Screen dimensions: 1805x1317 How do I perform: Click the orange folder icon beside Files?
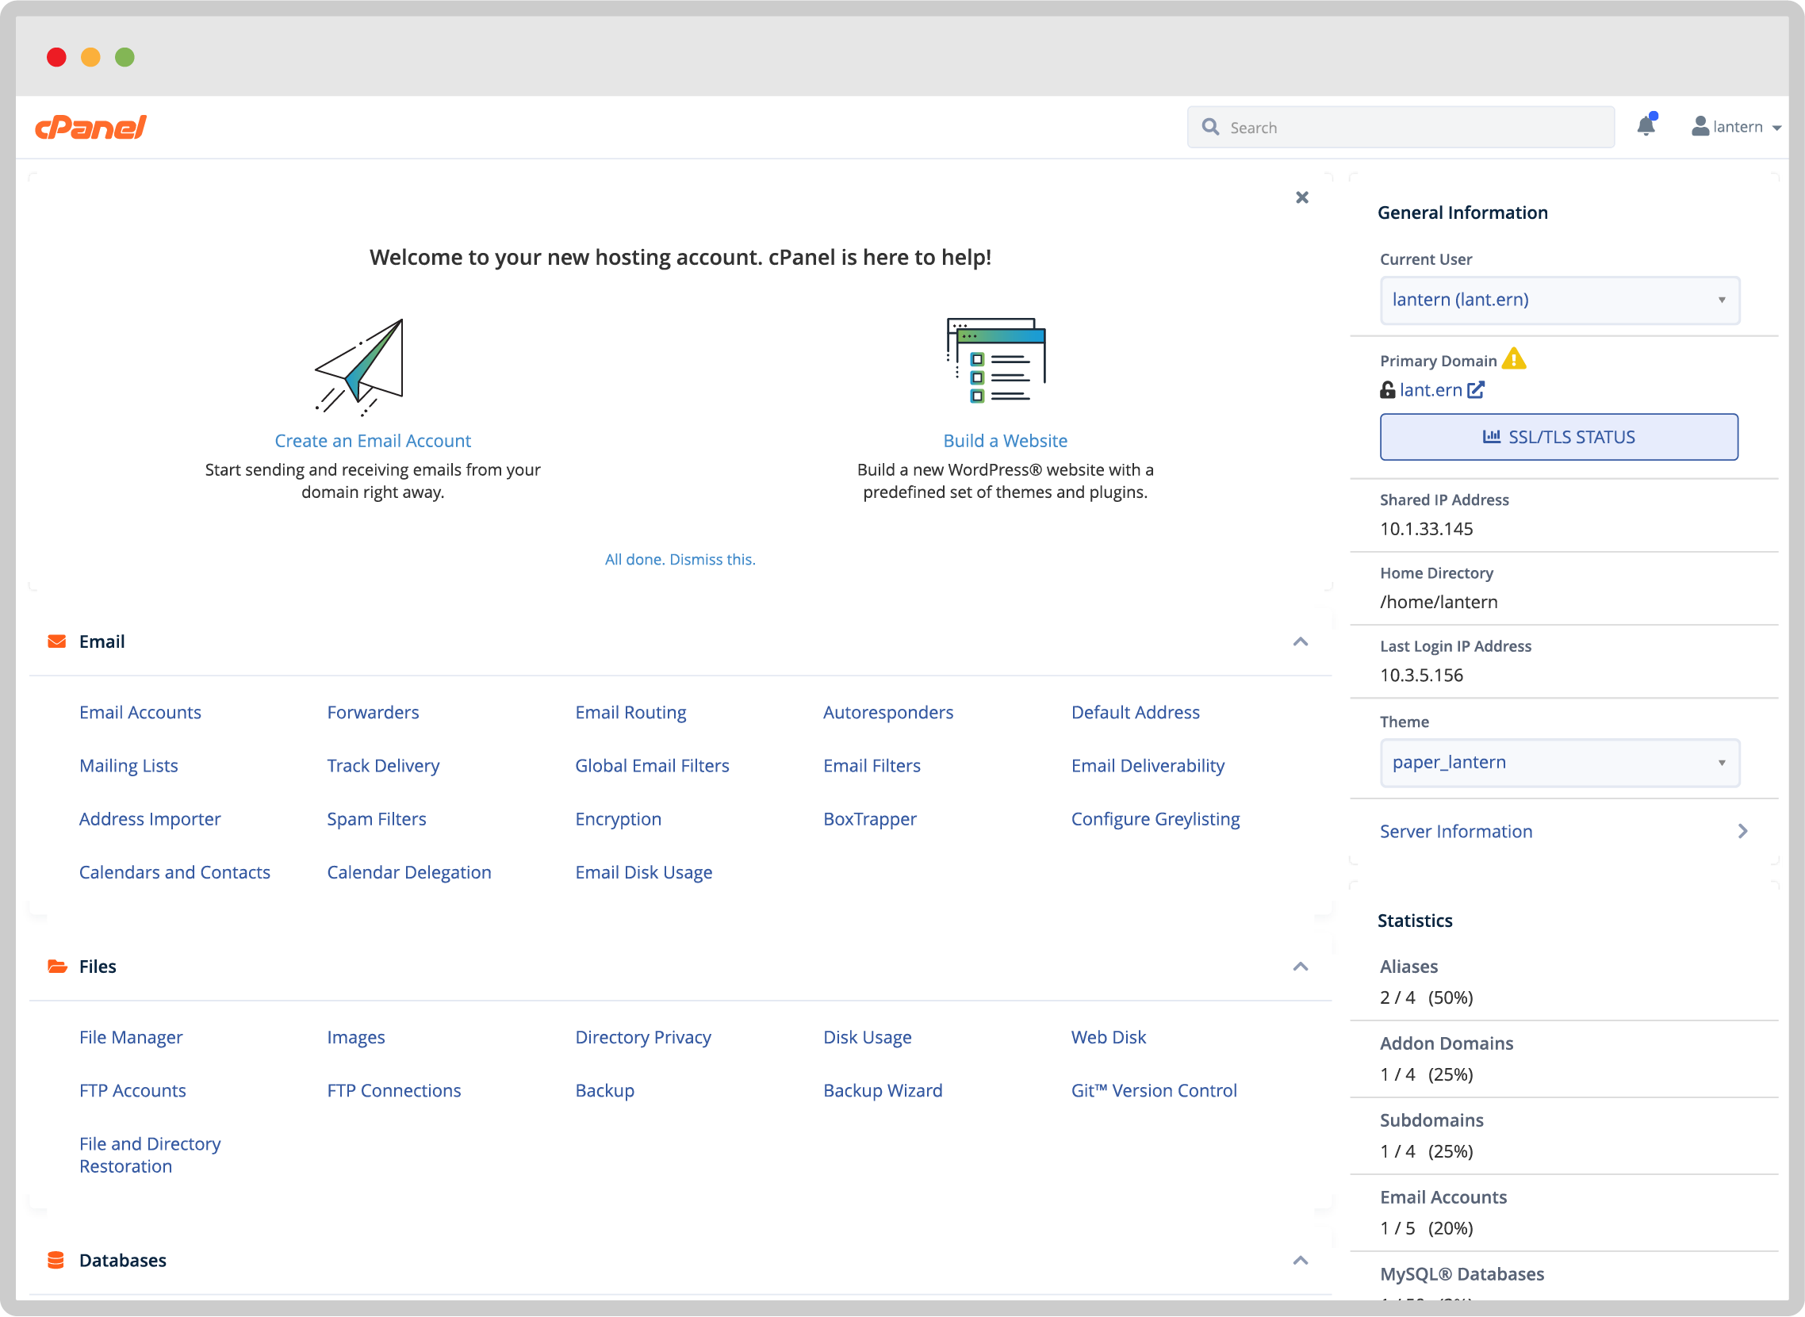coord(56,966)
